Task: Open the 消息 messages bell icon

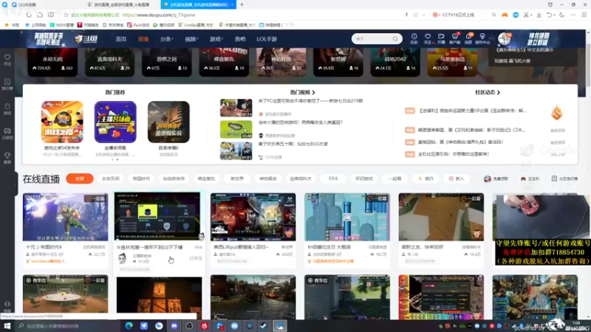Action: click(x=468, y=38)
